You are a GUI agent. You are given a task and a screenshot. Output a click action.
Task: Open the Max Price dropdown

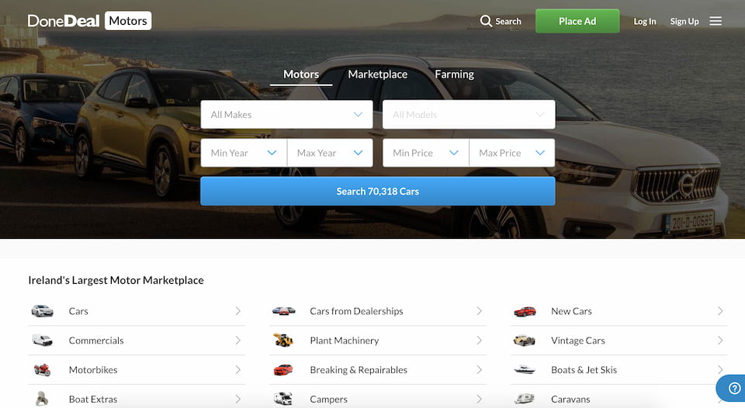coord(511,153)
